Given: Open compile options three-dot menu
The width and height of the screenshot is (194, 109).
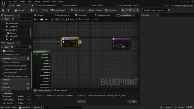Looking at the screenshot, I should (x=26, y=10).
